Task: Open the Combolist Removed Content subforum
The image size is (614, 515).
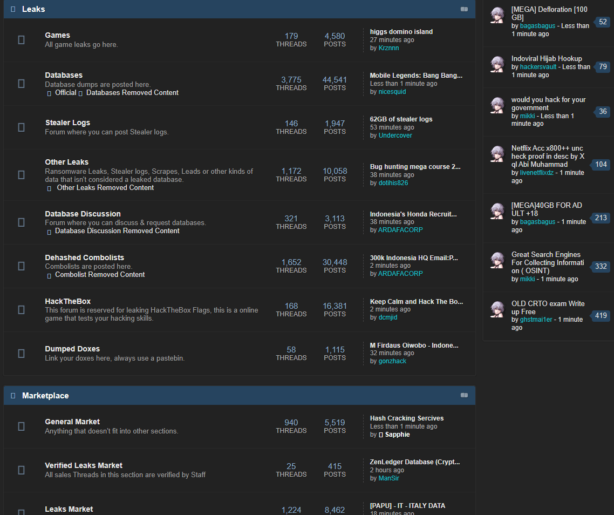Action: tap(100, 275)
